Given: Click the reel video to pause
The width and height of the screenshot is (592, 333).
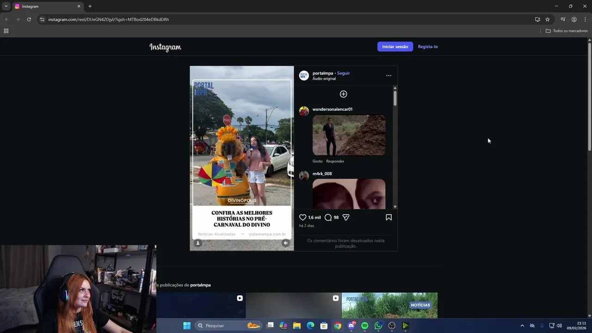Looking at the screenshot, I should (241, 158).
